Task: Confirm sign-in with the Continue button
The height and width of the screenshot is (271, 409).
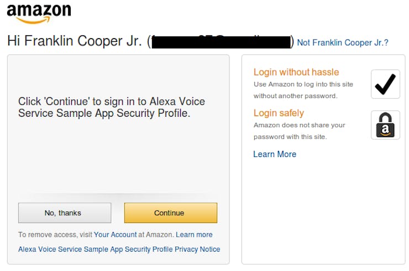Action: [171, 213]
